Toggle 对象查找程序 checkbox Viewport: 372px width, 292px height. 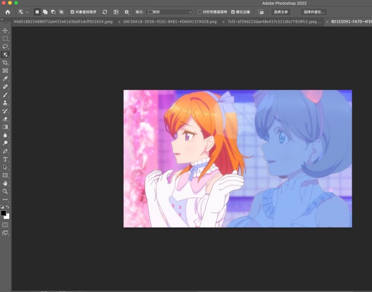pos(73,12)
